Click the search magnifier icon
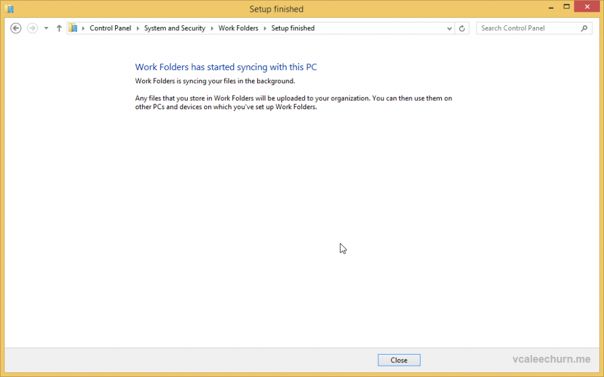Image resolution: width=604 pixels, height=377 pixels. [x=584, y=28]
